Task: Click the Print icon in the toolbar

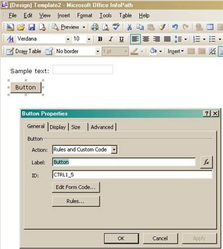Action: tap(95, 27)
